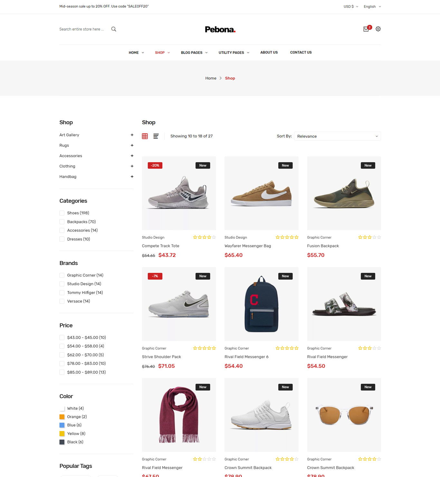440x477 pixels.
Task: Click the Pebona logo
Action: (220, 29)
